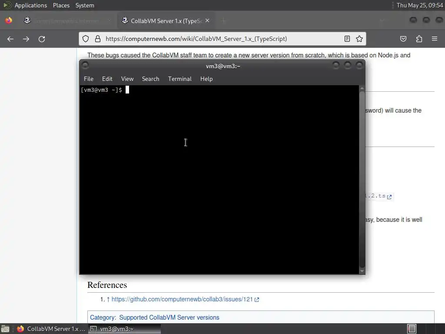The height and width of the screenshot is (334, 445).
Task: Click the padlock site security icon
Action: [98, 39]
